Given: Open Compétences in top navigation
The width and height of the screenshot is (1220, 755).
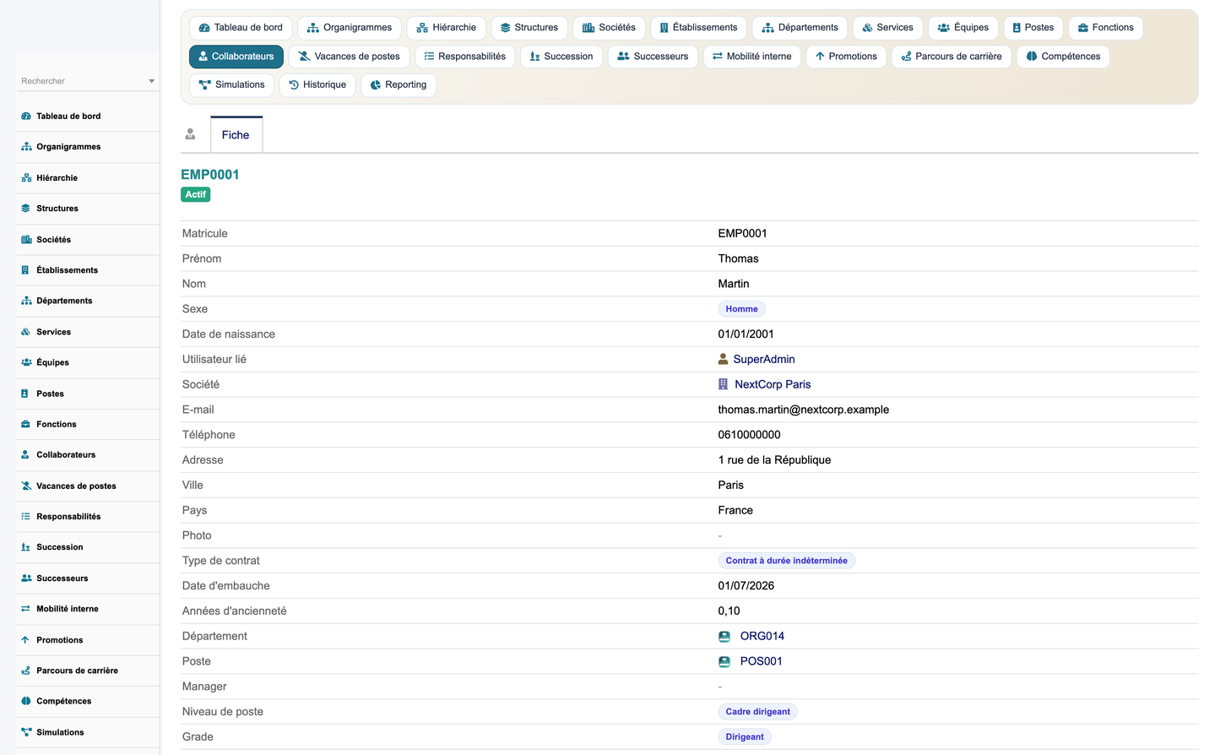Looking at the screenshot, I should click(1064, 57).
